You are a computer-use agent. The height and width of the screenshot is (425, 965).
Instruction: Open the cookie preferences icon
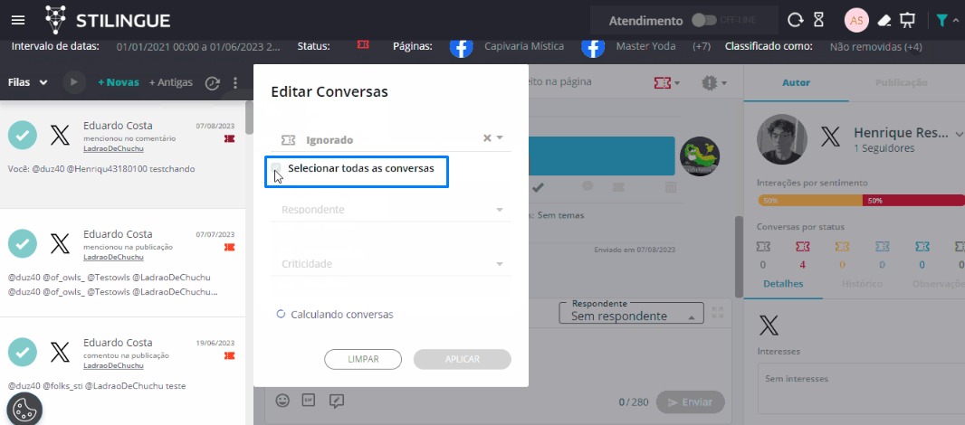tap(24, 406)
